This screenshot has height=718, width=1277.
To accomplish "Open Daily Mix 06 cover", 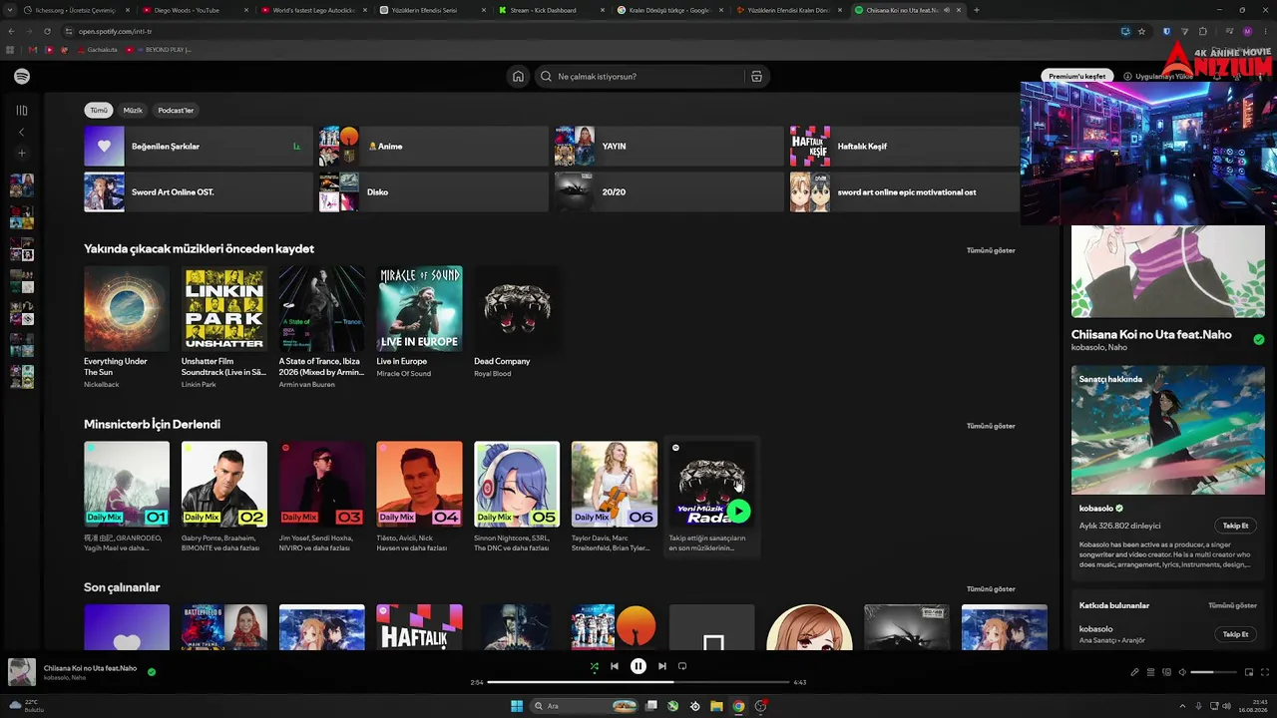I will (x=614, y=485).
